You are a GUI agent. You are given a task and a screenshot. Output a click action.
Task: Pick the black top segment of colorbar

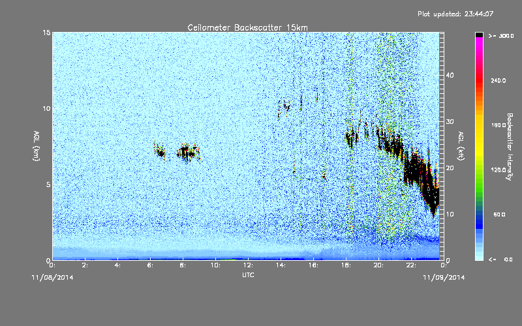click(x=479, y=35)
